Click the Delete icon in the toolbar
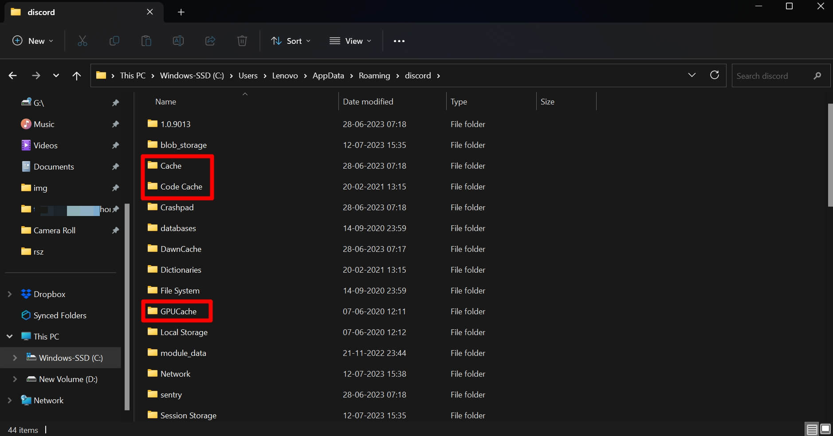The height and width of the screenshot is (436, 833). pos(242,41)
